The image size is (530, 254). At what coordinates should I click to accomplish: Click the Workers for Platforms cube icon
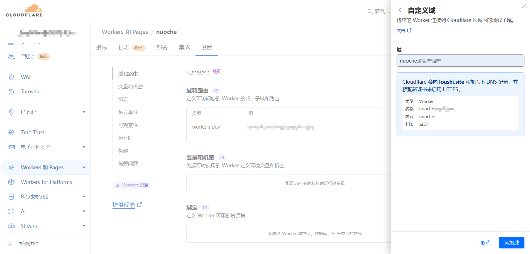(11, 182)
